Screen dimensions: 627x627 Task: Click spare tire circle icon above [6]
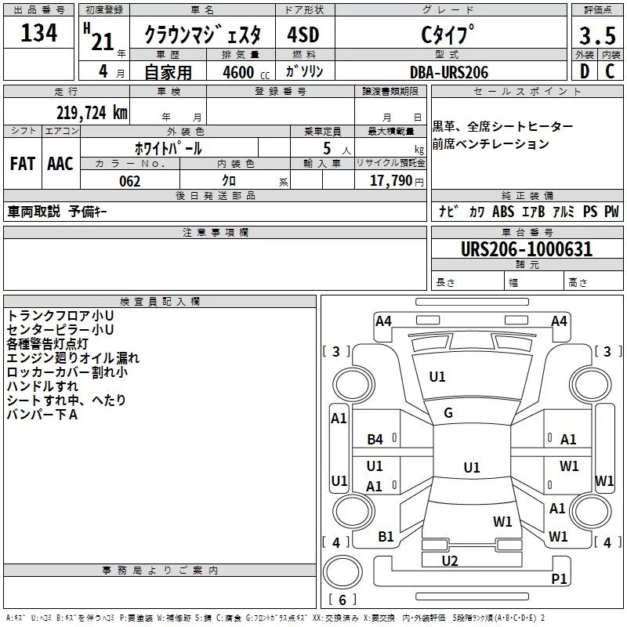pyautogui.click(x=342, y=572)
